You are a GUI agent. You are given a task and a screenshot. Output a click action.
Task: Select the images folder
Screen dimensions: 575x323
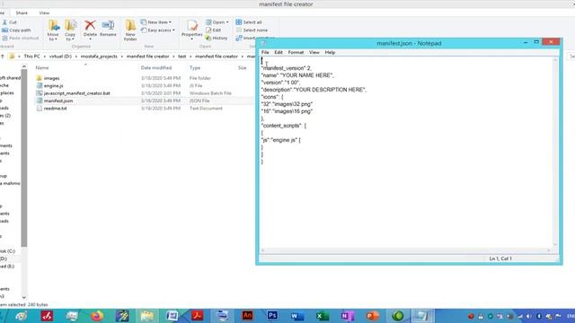pos(52,78)
